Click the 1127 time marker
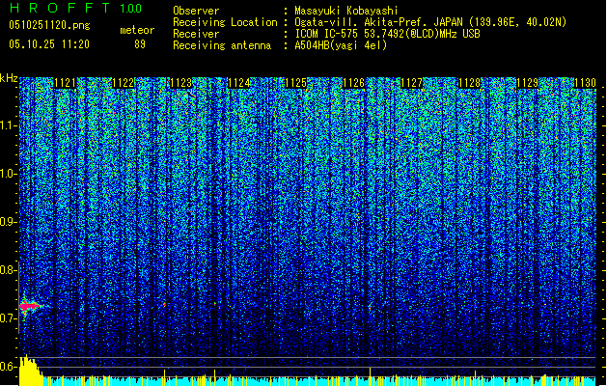The height and width of the screenshot is (386, 607). click(411, 83)
